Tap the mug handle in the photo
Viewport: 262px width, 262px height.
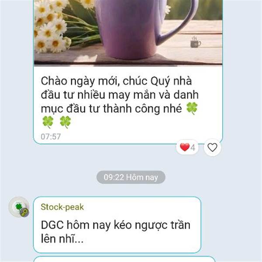179,20
